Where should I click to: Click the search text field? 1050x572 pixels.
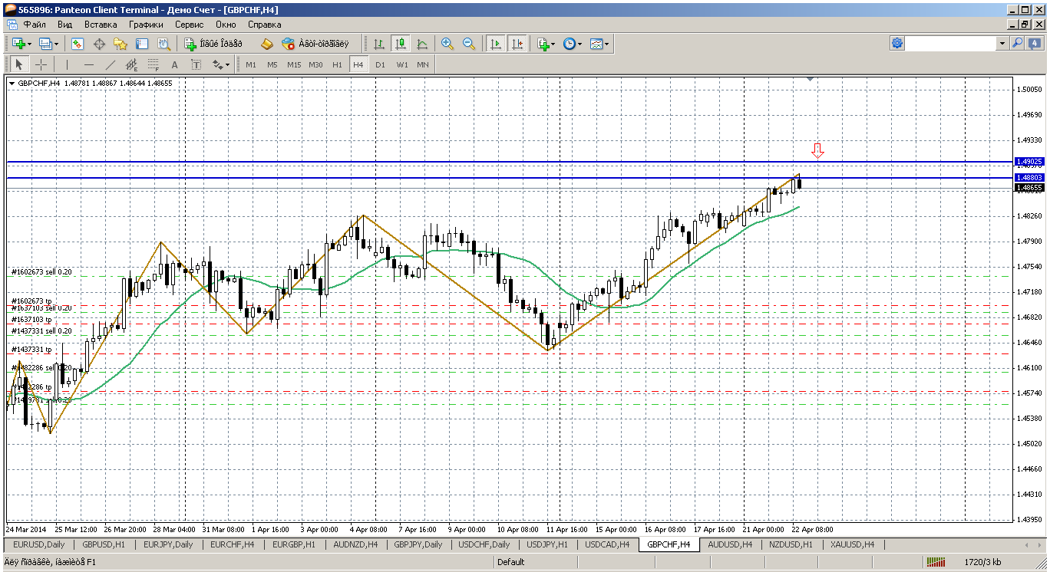coord(952,44)
